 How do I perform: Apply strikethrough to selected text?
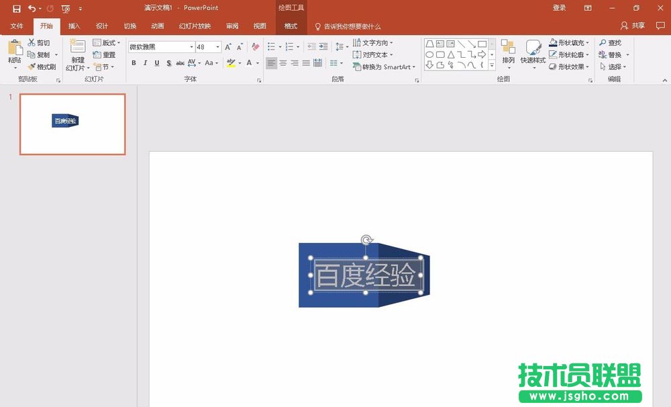pos(179,62)
